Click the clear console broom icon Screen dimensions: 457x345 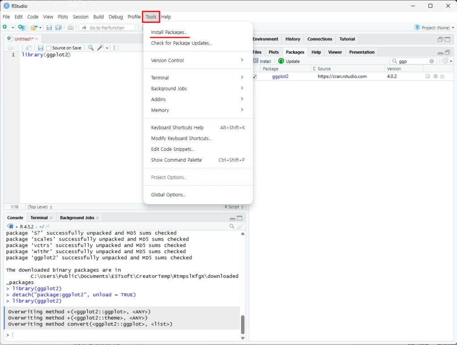click(x=240, y=226)
